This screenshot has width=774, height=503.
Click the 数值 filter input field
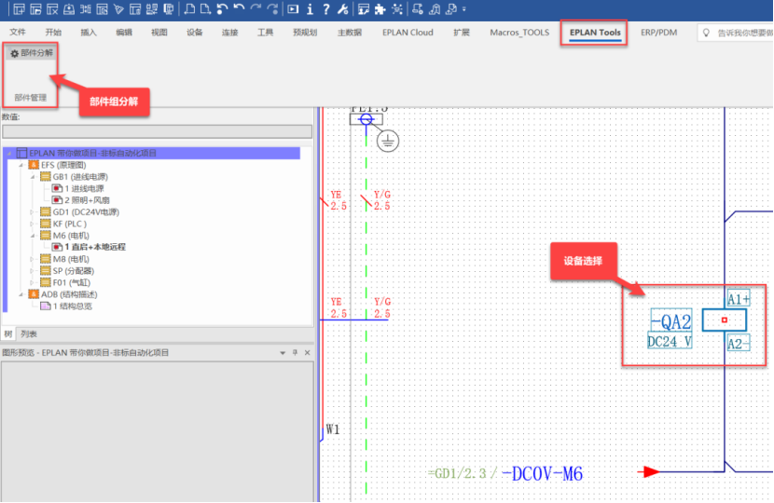coord(157,131)
